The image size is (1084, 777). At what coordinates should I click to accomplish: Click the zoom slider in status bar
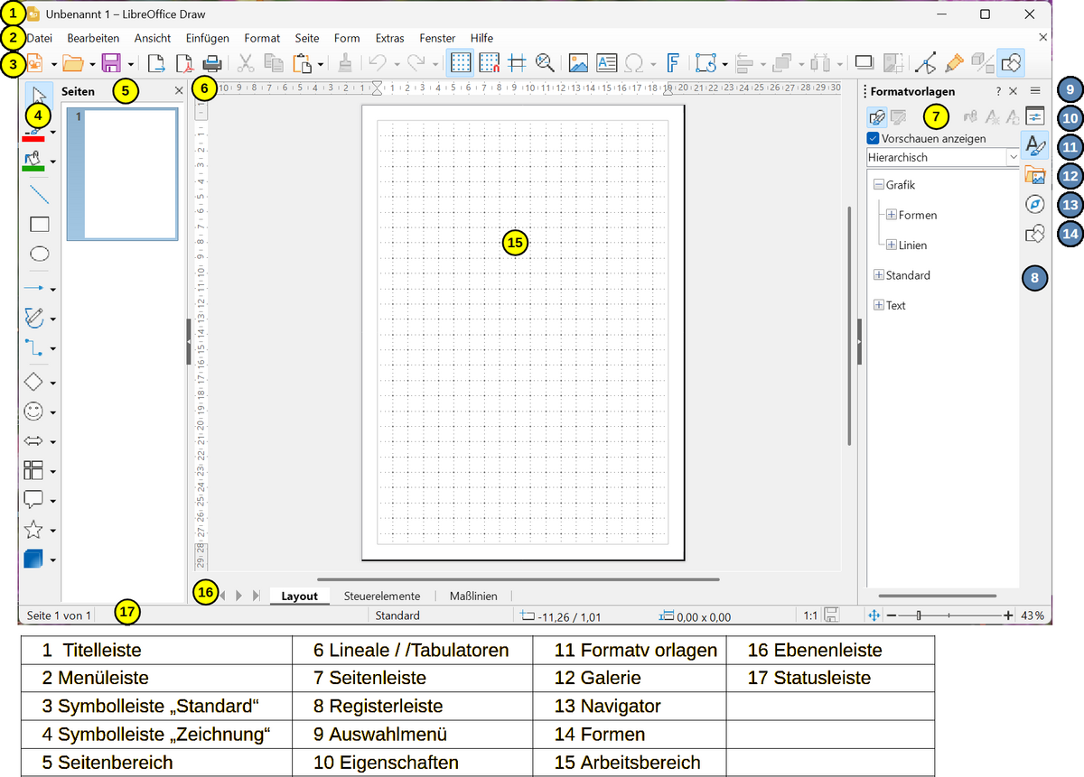click(x=949, y=615)
